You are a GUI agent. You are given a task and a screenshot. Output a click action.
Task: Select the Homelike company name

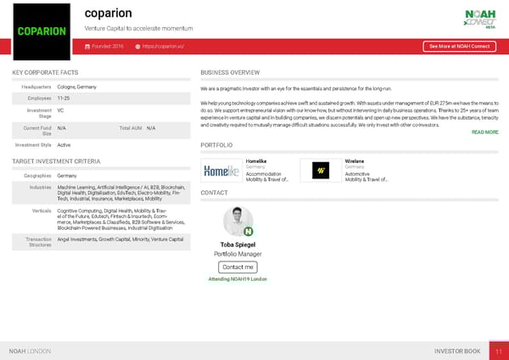coord(255,160)
